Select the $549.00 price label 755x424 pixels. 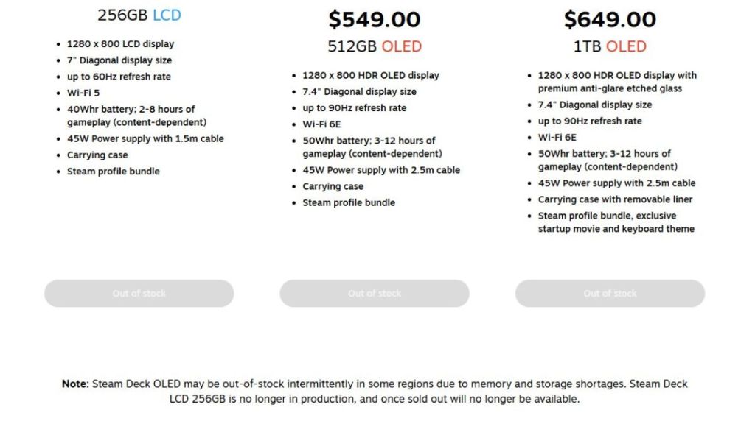coord(372,19)
